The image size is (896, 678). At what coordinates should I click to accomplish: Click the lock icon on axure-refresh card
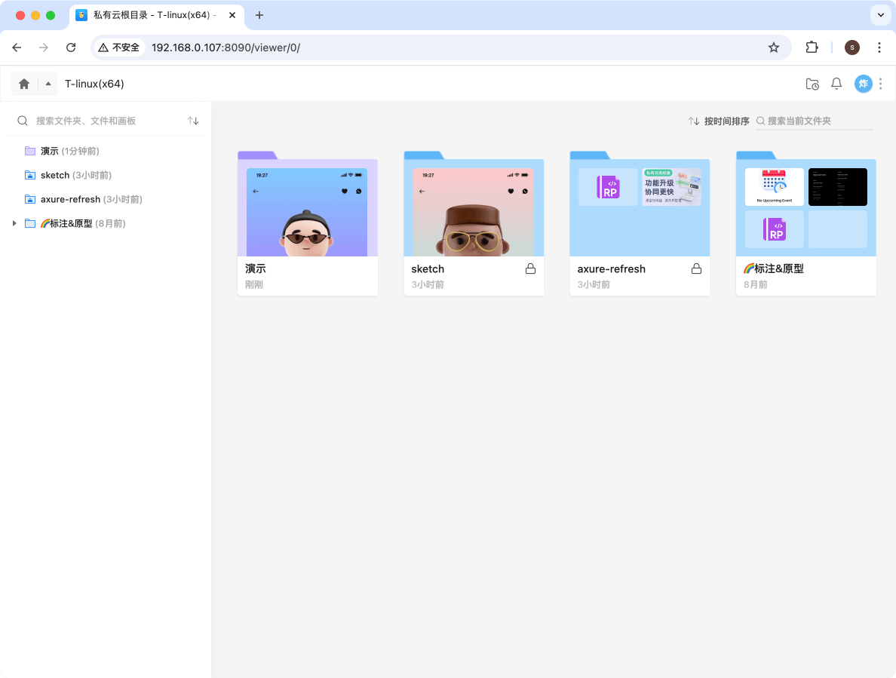coord(696,268)
